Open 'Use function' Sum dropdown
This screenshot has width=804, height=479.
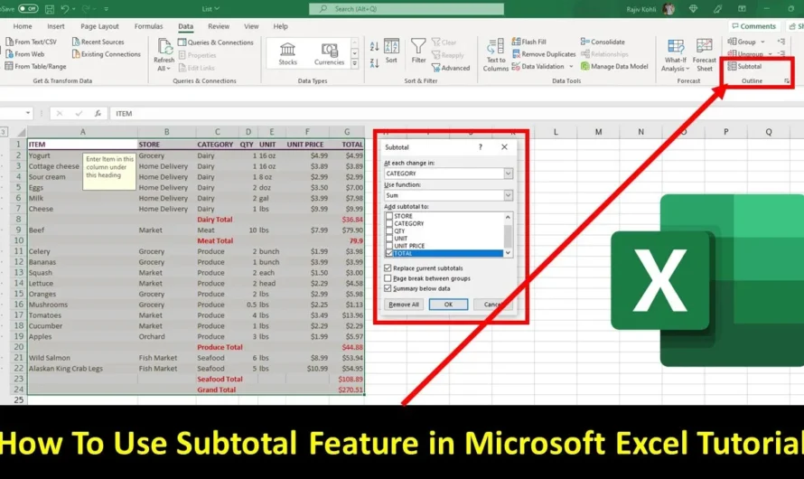(508, 195)
